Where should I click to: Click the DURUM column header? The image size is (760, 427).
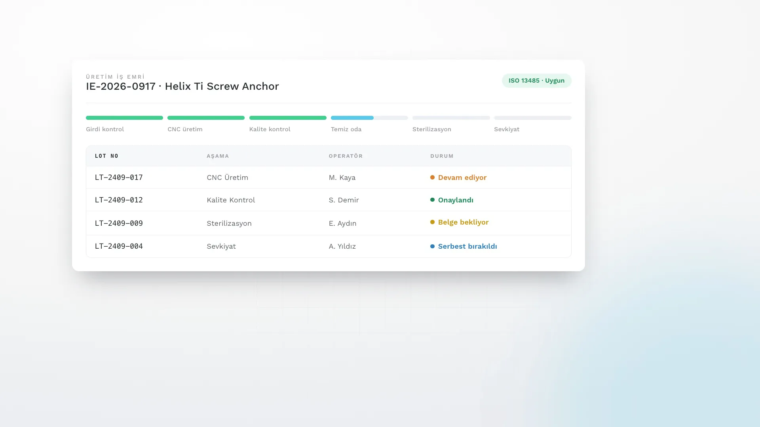[442, 156]
